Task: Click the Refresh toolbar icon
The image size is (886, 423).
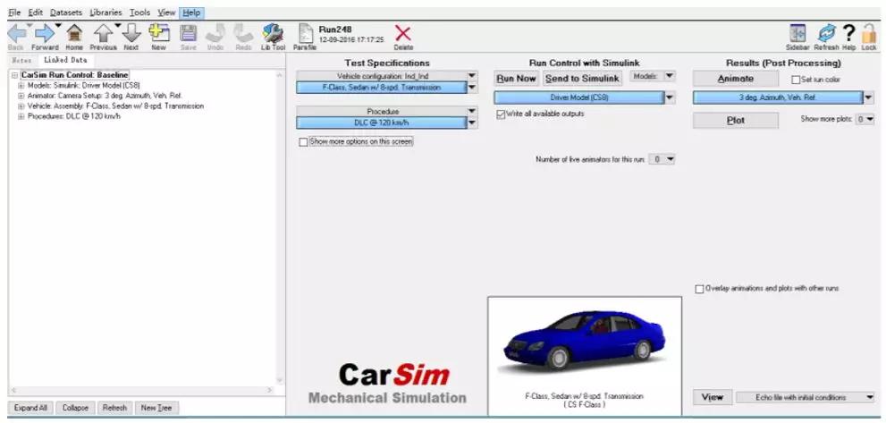Action: (x=827, y=34)
